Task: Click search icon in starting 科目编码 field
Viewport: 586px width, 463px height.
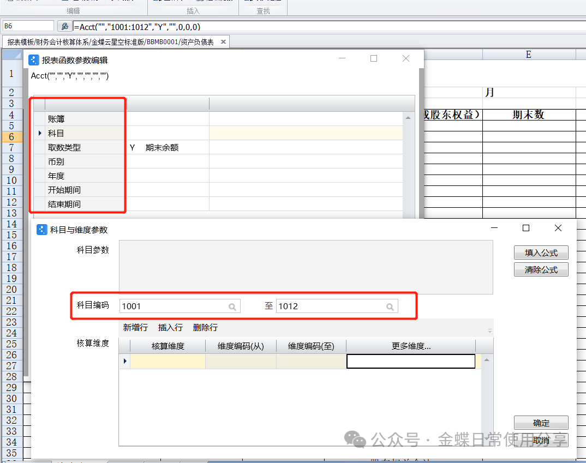Action: pyautogui.click(x=232, y=307)
